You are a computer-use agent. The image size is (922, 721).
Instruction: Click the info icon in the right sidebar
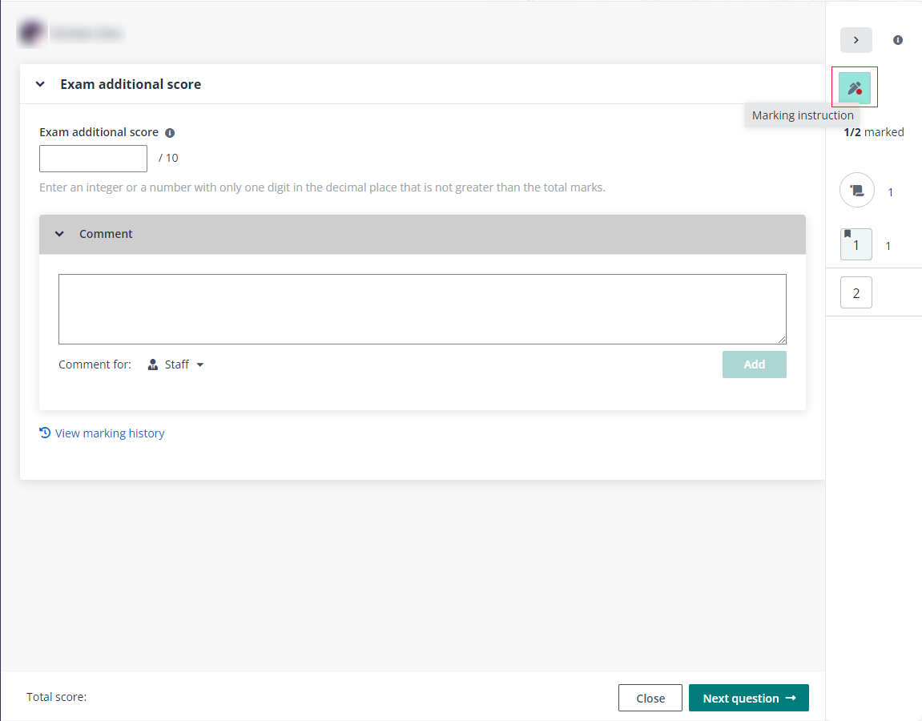coord(898,40)
